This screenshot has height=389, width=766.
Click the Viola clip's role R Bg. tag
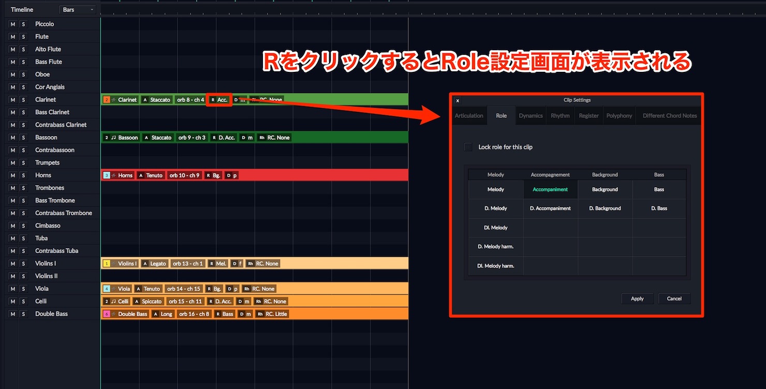[x=215, y=289]
